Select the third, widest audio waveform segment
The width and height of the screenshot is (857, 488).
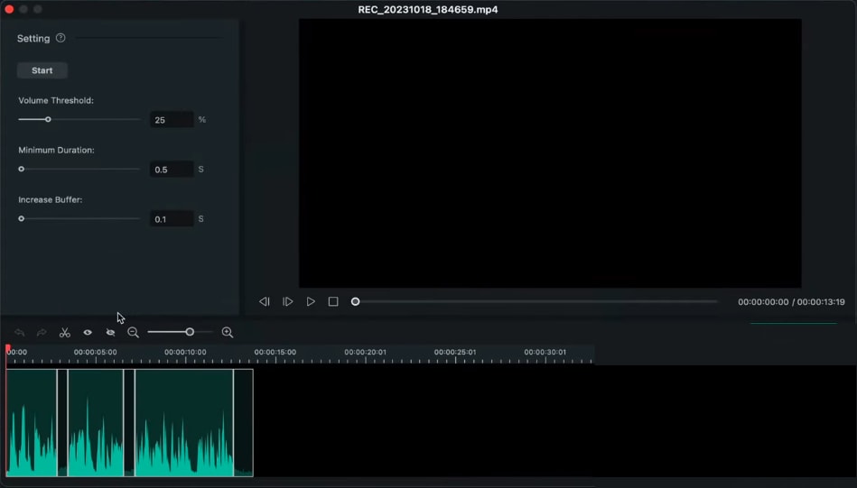pyautogui.click(x=184, y=422)
